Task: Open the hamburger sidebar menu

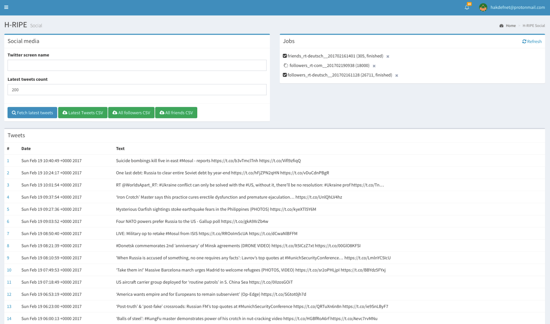Action: [6, 7]
